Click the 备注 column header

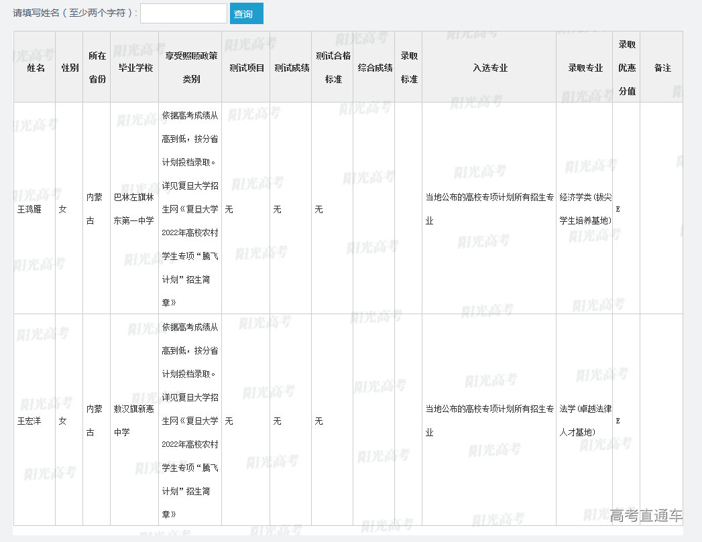pyautogui.click(x=662, y=68)
